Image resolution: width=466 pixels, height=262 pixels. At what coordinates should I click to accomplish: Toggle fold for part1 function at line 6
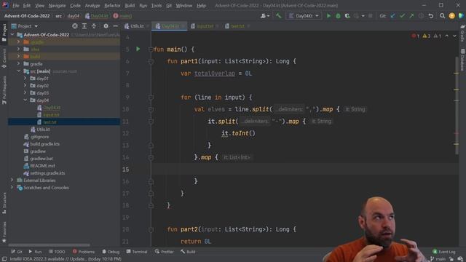pyautogui.click(x=151, y=61)
